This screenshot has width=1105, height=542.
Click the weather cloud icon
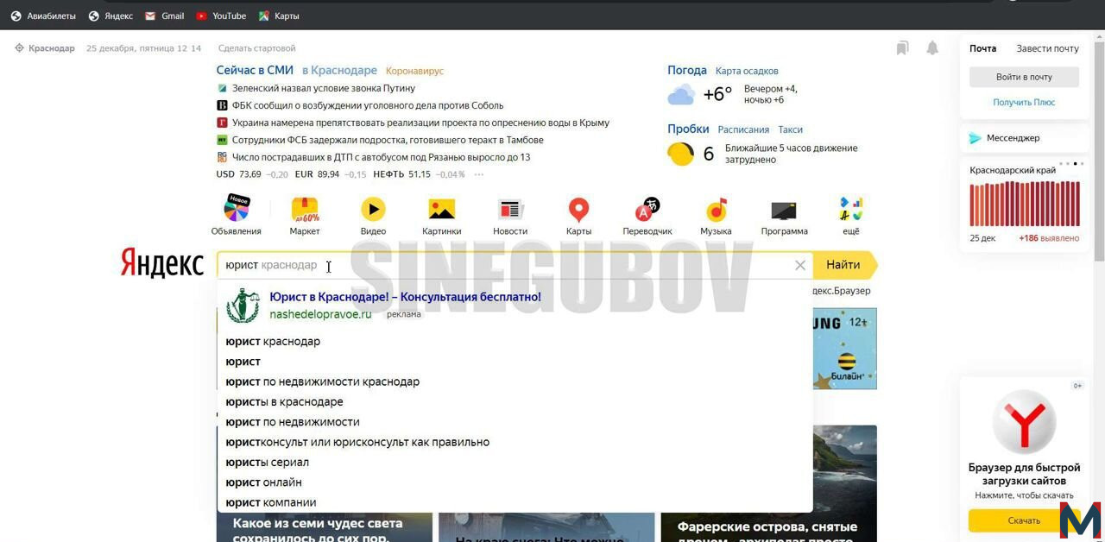[681, 94]
